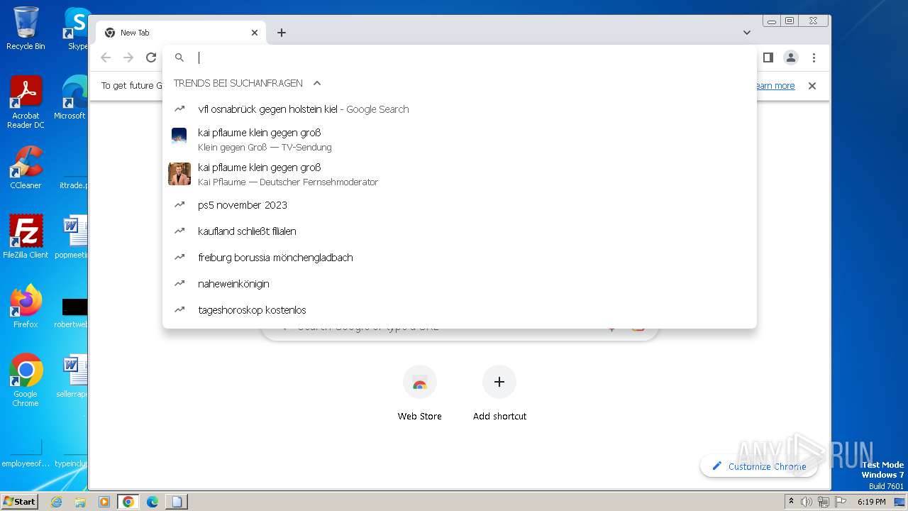Open a new tab with the plus button
Viewport: 908px width, 511px height.
point(282,33)
